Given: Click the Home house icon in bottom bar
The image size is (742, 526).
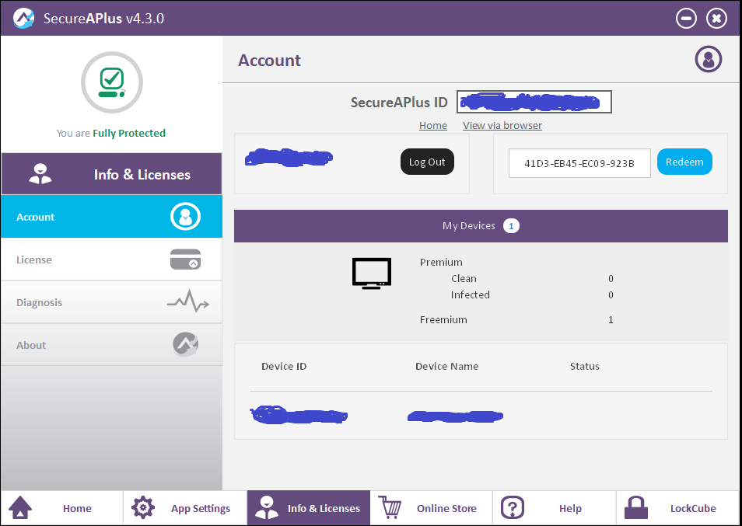Looking at the screenshot, I should pos(20,507).
